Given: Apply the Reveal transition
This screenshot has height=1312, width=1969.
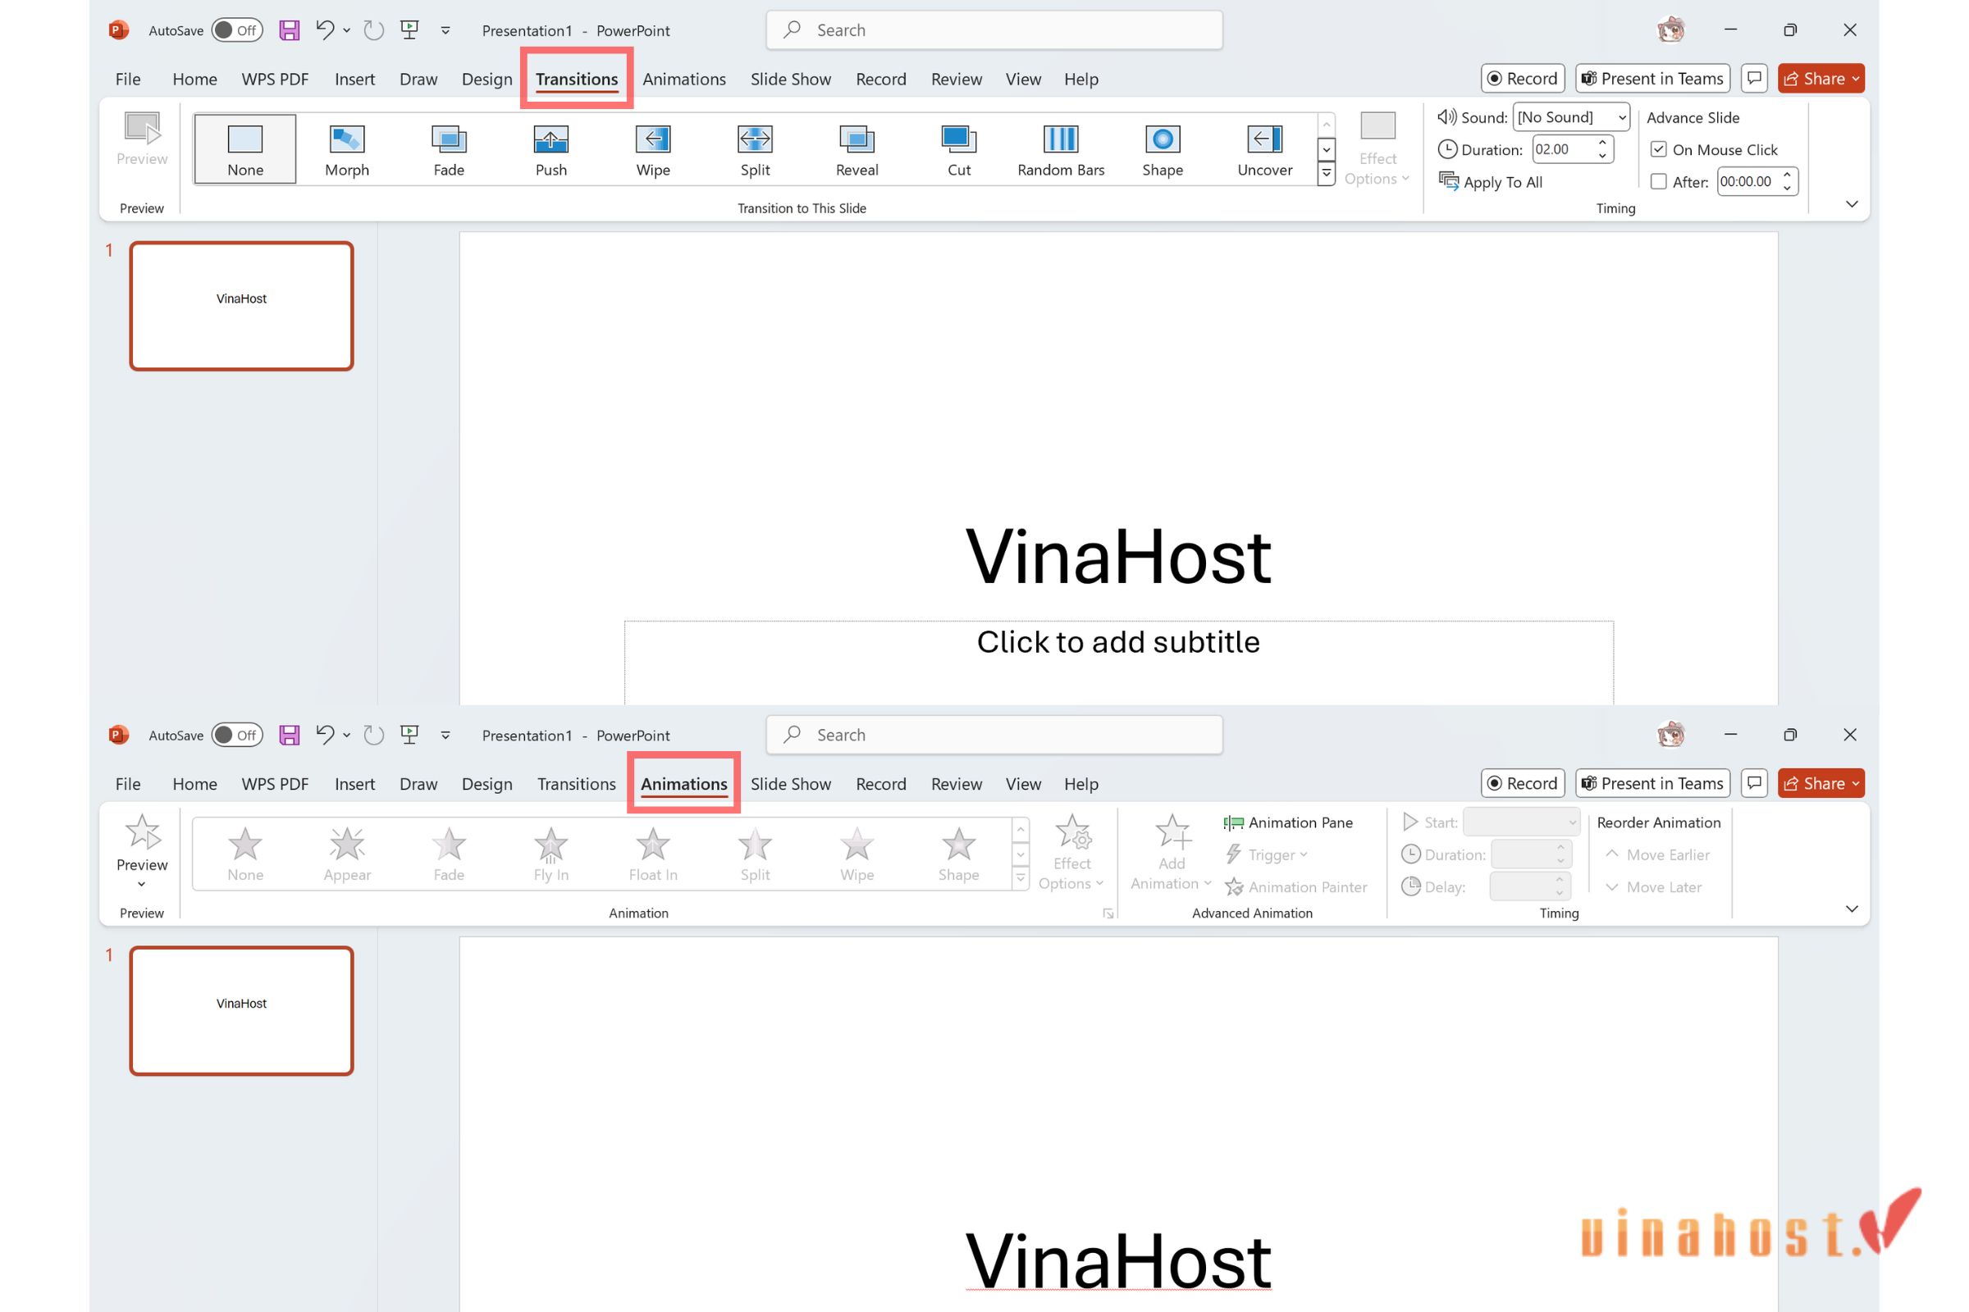Looking at the screenshot, I should 857,150.
